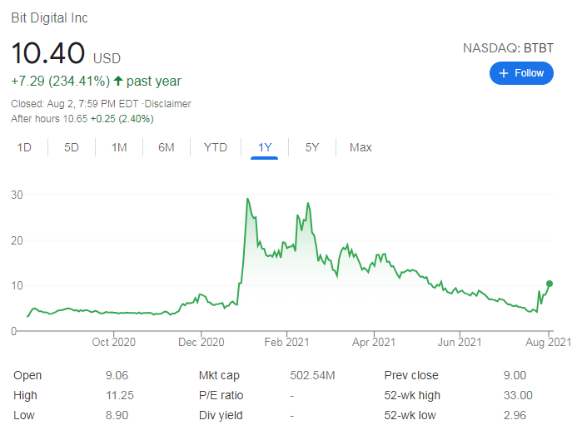Select the 1Y range tab
The height and width of the screenshot is (440, 577).
tap(265, 147)
